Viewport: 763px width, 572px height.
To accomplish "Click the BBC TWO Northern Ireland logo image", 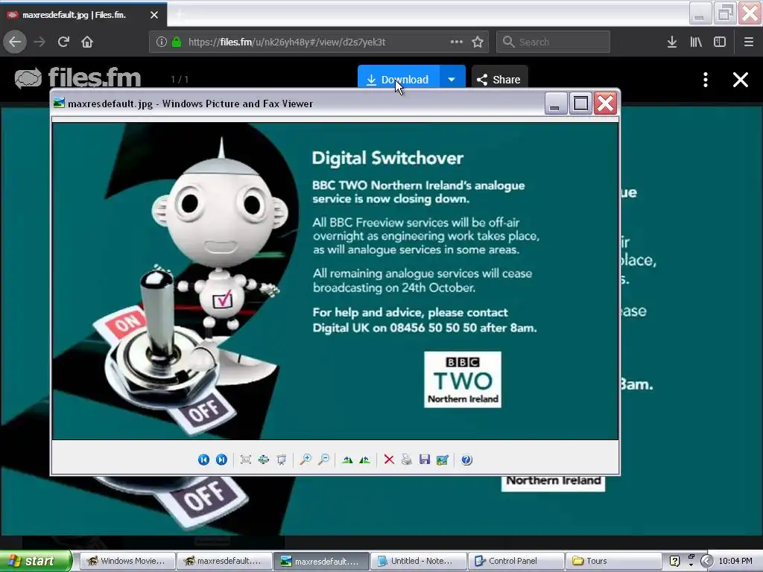I will click(x=462, y=379).
